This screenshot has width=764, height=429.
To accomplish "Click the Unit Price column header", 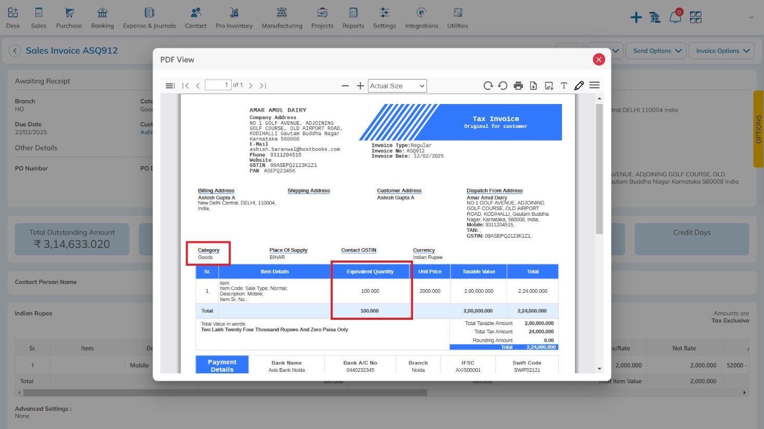I will coord(430,271).
